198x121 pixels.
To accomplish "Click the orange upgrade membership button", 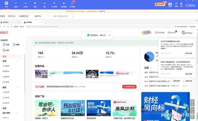I will (x=160, y=4).
